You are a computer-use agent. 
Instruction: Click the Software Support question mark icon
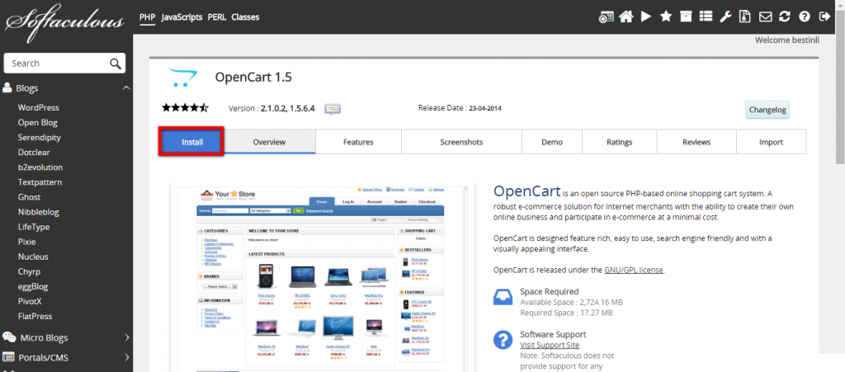click(x=503, y=340)
